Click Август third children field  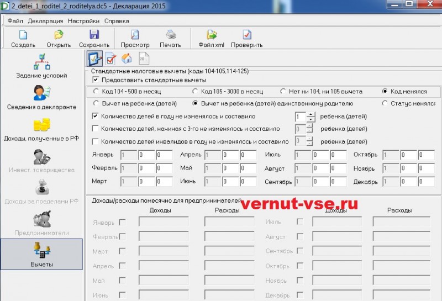[338, 168]
